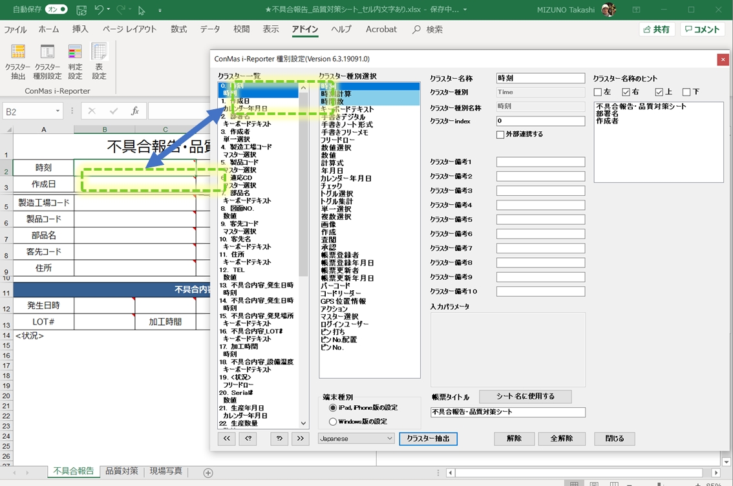Open the Quick Access Toolbar customize dropdown
This screenshot has height=486, width=733.
click(x=160, y=11)
